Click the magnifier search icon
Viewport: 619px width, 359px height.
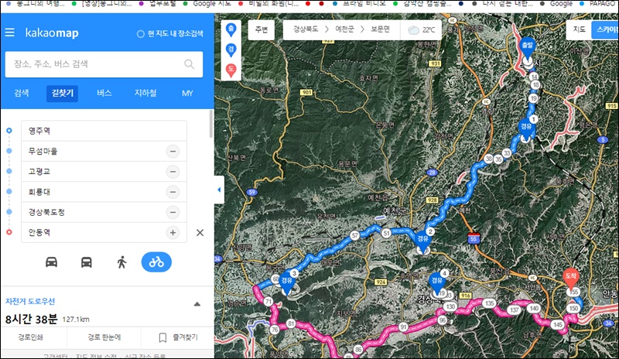point(190,64)
